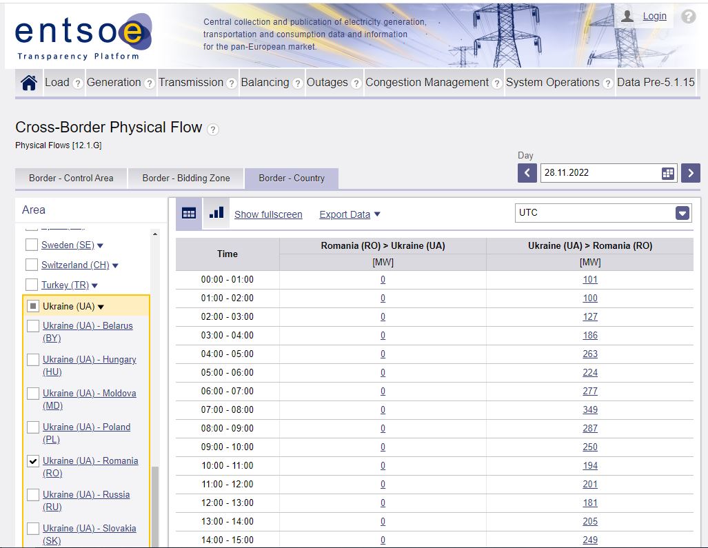Screen dimensions: 708x548
Task: Check the Switzerland (CH) checkbox
Action: pyautogui.click(x=32, y=265)
